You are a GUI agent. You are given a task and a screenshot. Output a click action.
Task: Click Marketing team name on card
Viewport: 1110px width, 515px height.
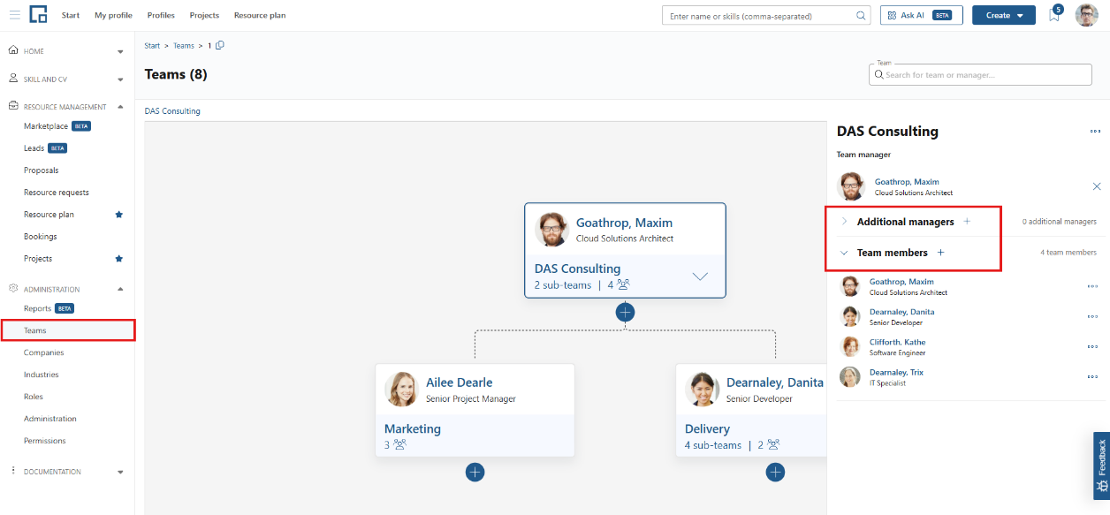413,428
